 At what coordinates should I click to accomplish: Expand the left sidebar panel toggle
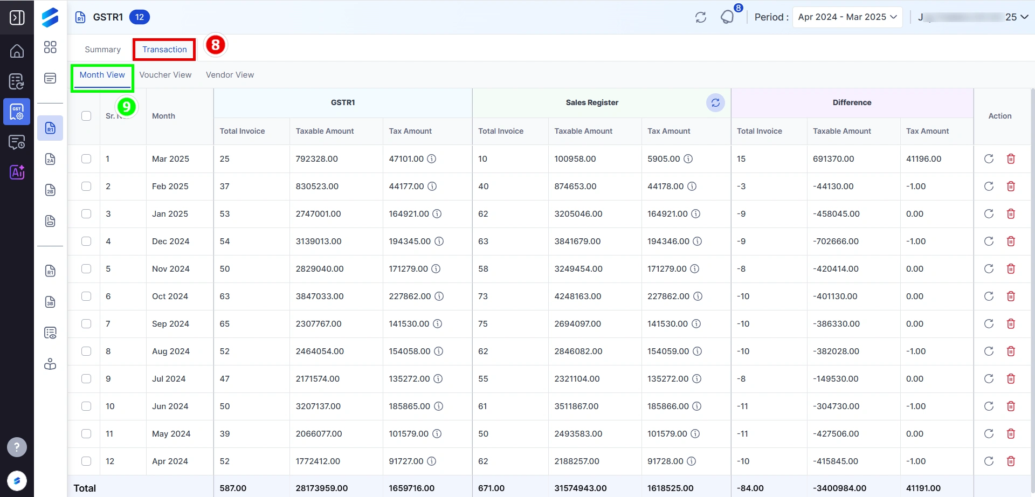(17, 17)
